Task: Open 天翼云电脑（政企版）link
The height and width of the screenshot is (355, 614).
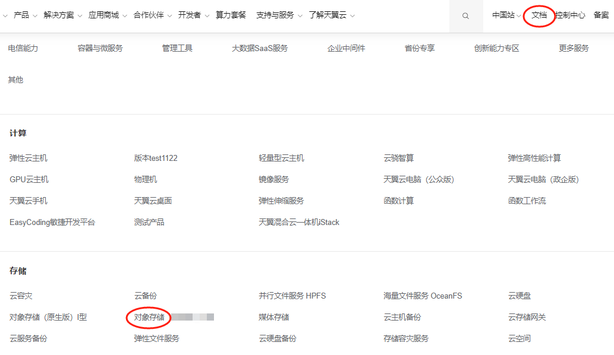Action: pos(543,179)
